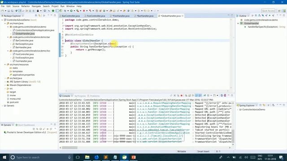
Task: Switch to FooHandler.java editor tab
Action: coord(121,16)
